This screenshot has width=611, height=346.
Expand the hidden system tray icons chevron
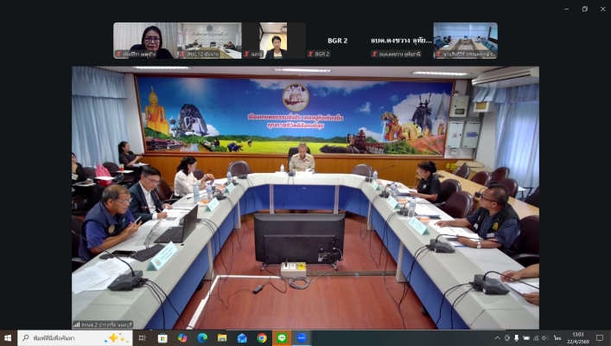pos(497,338)
